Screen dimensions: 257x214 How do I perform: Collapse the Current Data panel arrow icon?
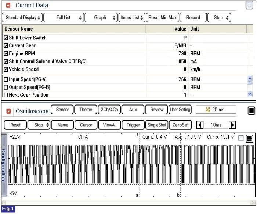click(8, 6)
